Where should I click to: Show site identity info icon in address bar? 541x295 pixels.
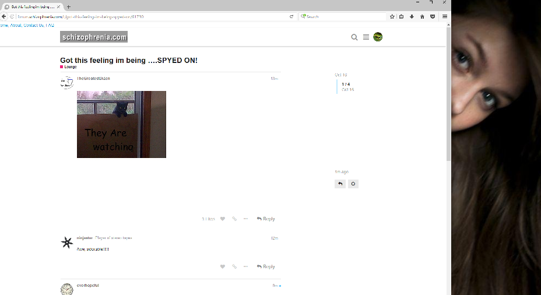point(12,16)
